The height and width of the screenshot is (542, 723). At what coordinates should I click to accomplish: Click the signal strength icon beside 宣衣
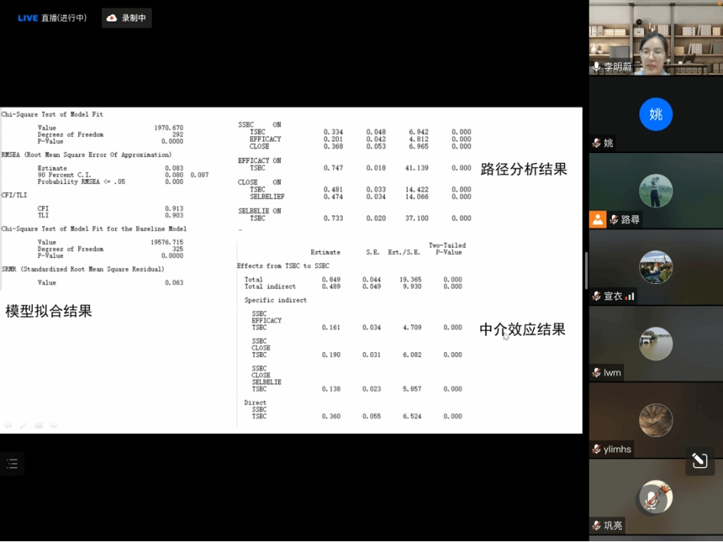(630, 296)
